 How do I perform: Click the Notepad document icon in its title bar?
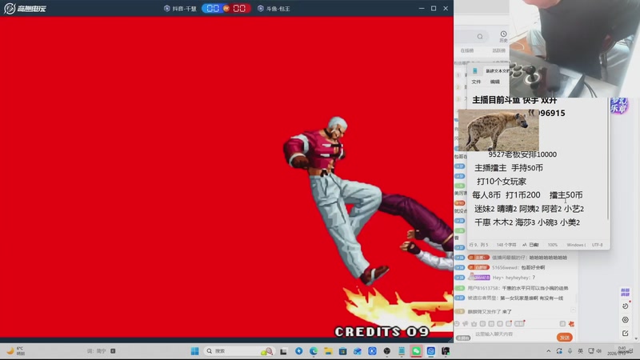coord(474,71)
